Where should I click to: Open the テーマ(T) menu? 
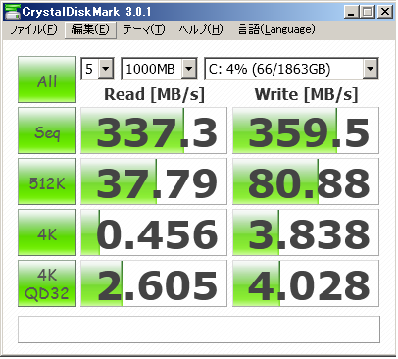pos(144,30)
